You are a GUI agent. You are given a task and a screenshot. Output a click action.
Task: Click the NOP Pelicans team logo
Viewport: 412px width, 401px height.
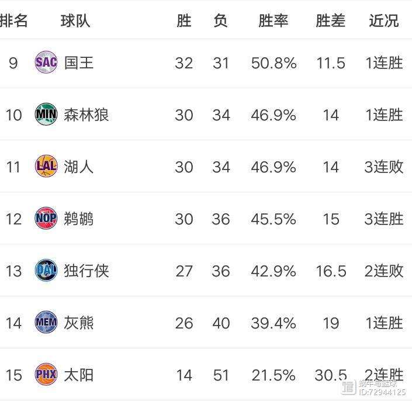tap(46, 218)
